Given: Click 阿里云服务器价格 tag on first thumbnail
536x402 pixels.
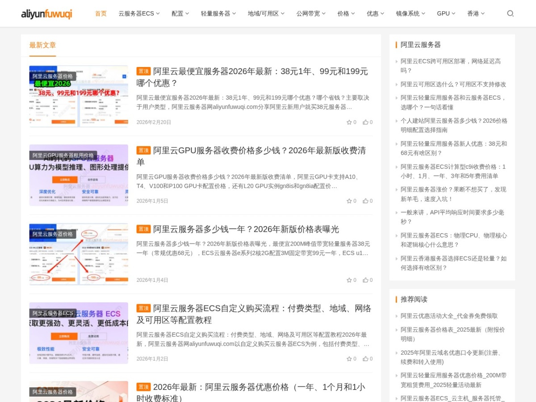Looking at the screenshot, I should click(x=53, y=76).
